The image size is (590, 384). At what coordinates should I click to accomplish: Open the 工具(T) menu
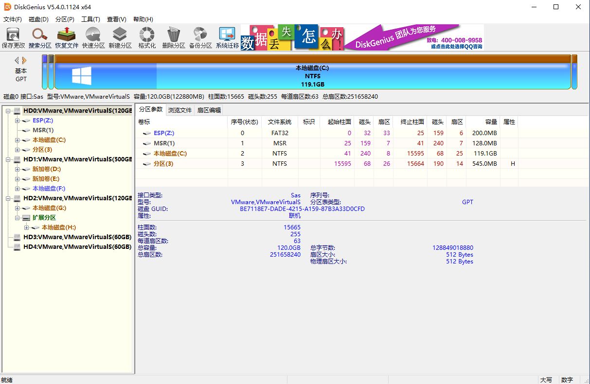pos(90,19)
